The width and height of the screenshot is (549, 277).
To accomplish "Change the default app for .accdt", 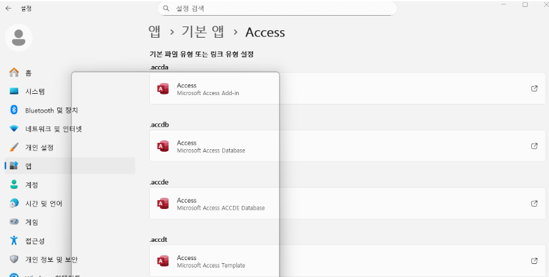I will pos(348,261).
